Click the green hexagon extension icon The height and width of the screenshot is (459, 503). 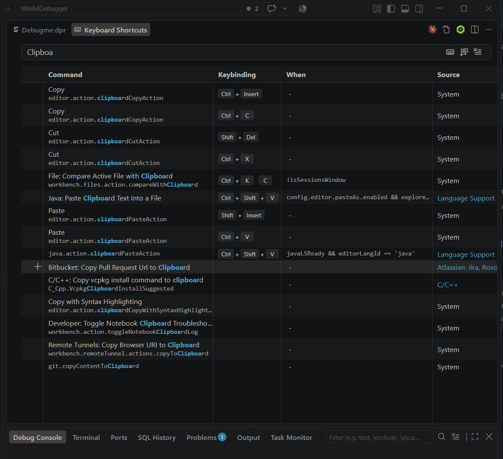pyautogui.click(x=461, y=29)
